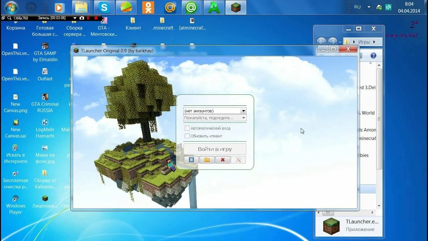This screenshot has height=241, width=428.
Task: Enable the Автоматический вход checkbox
Action: (187, 128)
